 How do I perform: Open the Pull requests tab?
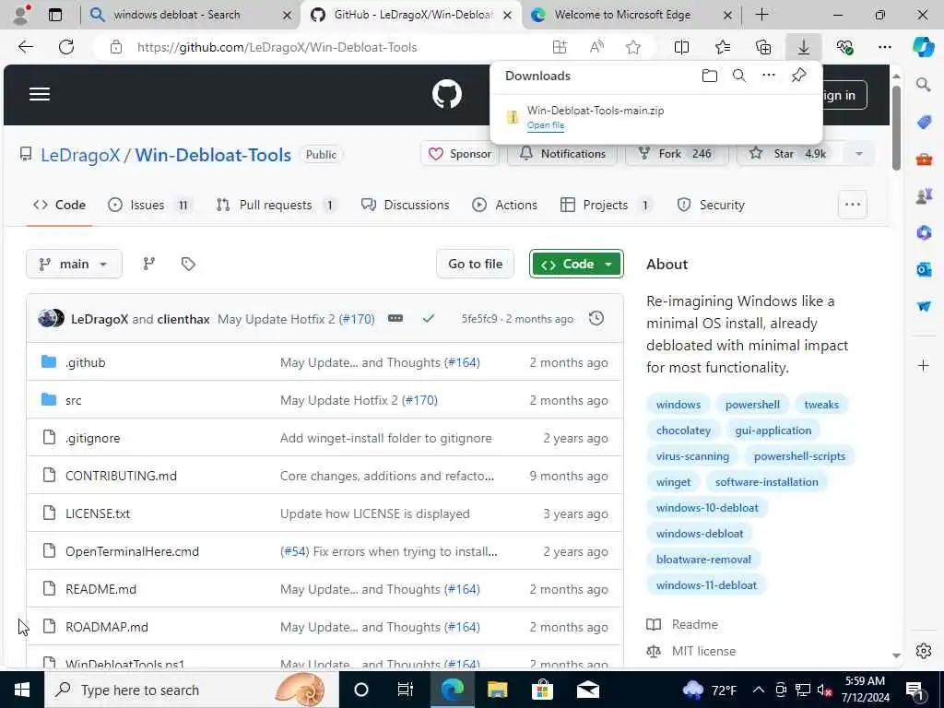pos(277,205)
